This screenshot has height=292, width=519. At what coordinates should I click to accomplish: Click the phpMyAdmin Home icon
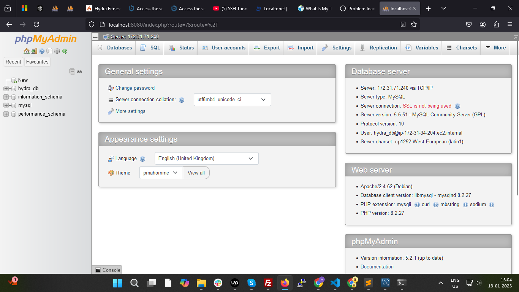tap(27, 51)
